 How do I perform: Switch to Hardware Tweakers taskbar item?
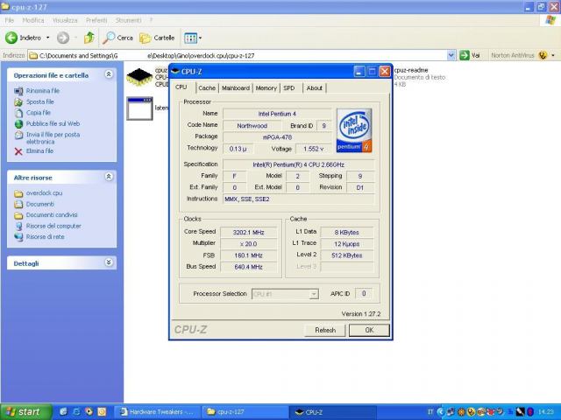point(158,412)
